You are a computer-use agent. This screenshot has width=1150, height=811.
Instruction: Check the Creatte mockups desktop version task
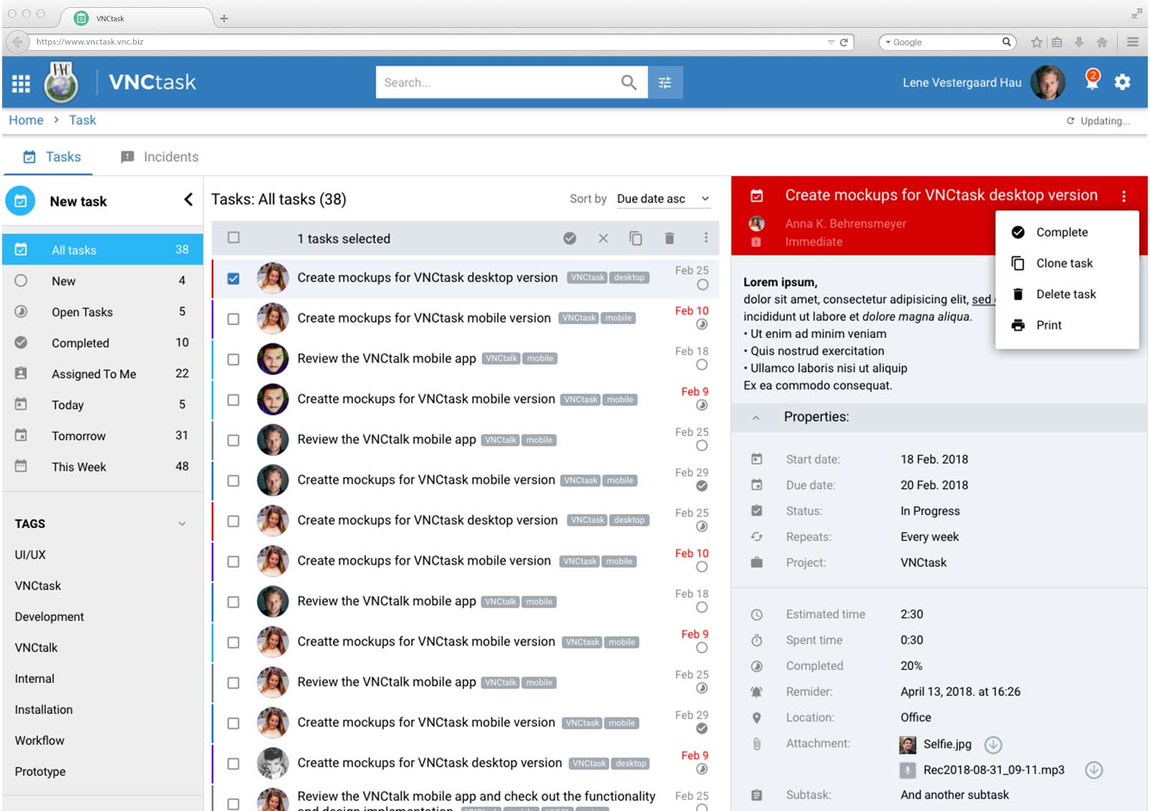pyautogui.click(x=233, y=764)
